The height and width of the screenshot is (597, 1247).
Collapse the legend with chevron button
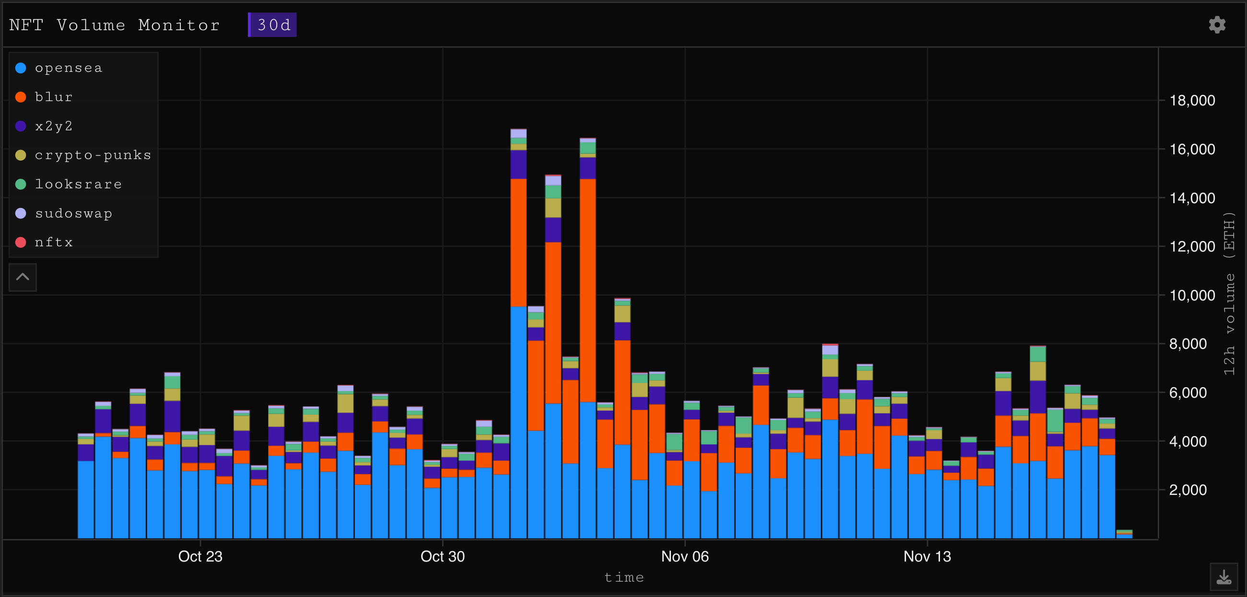23,277
